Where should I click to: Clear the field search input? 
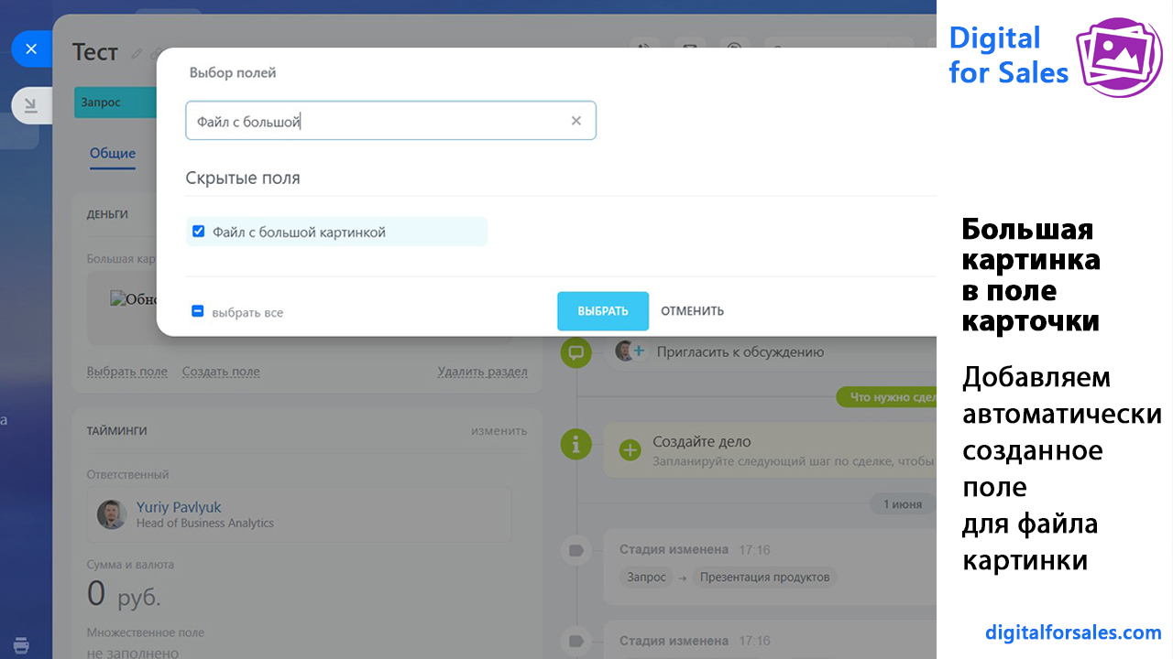(x=576, y=121)
